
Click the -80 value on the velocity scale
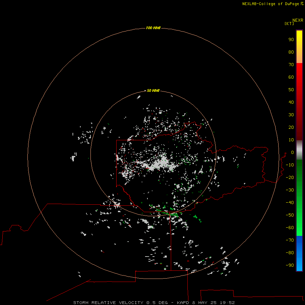tap(290, 253)
